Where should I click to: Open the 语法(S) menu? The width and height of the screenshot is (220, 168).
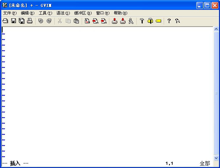pyautogui.click(x=63, y=13)
